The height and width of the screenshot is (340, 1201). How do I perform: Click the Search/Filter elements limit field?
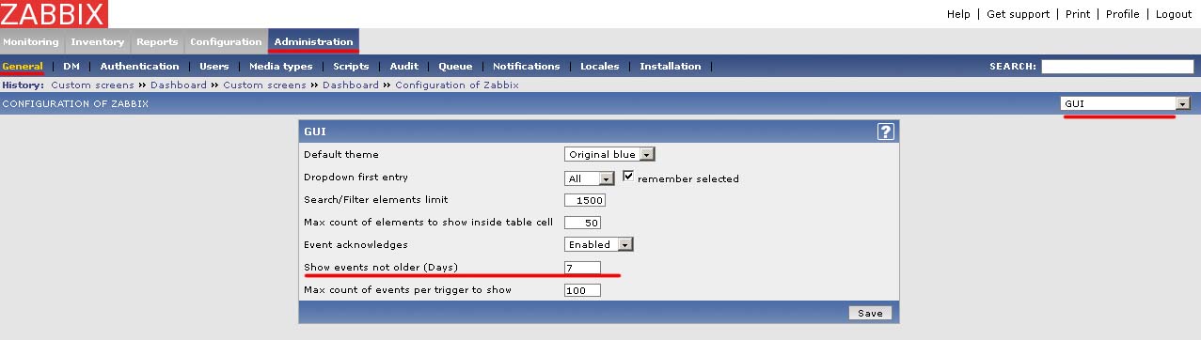[585, 200]
